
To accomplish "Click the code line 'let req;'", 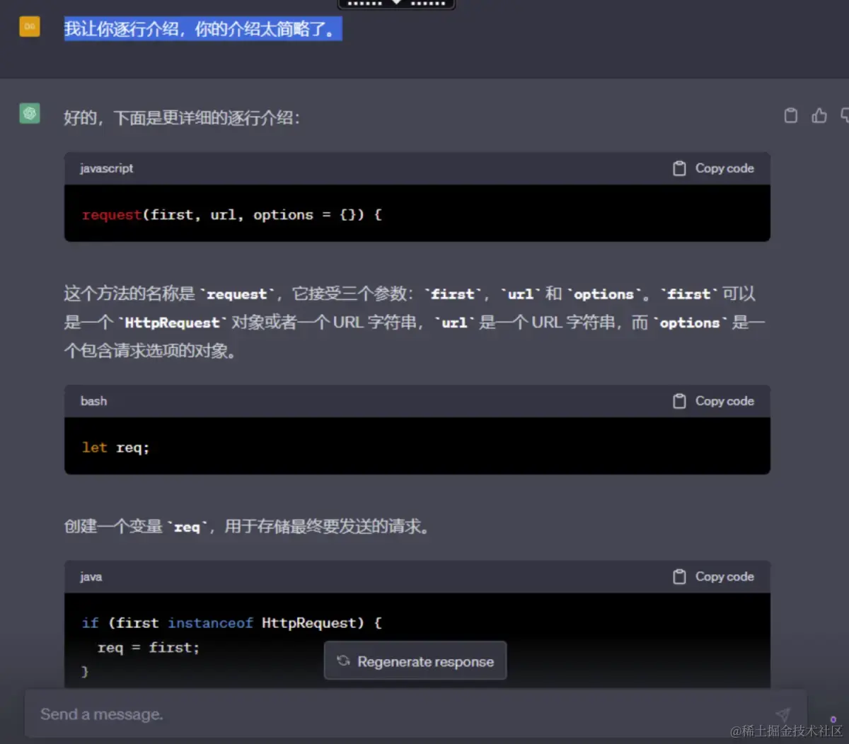I will [115, 448].
